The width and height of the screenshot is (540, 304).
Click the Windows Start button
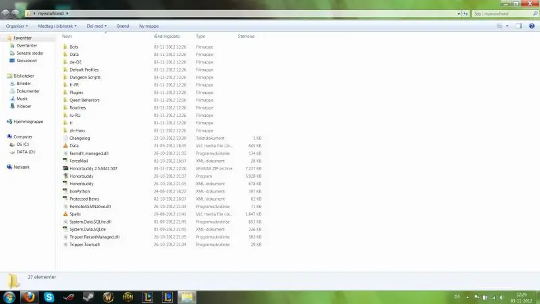click(x=9, y=297)
